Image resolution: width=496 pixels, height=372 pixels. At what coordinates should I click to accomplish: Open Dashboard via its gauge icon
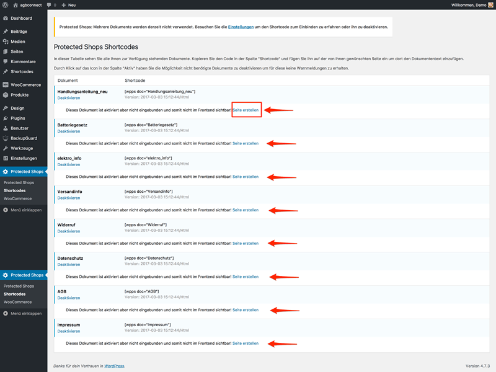coord(6,19)
